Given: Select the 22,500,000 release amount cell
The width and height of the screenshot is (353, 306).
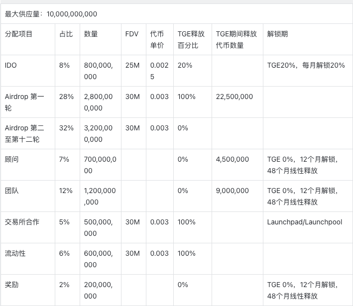Looking at the screenshot, I should pyautogui.click(x=234, y=97).
